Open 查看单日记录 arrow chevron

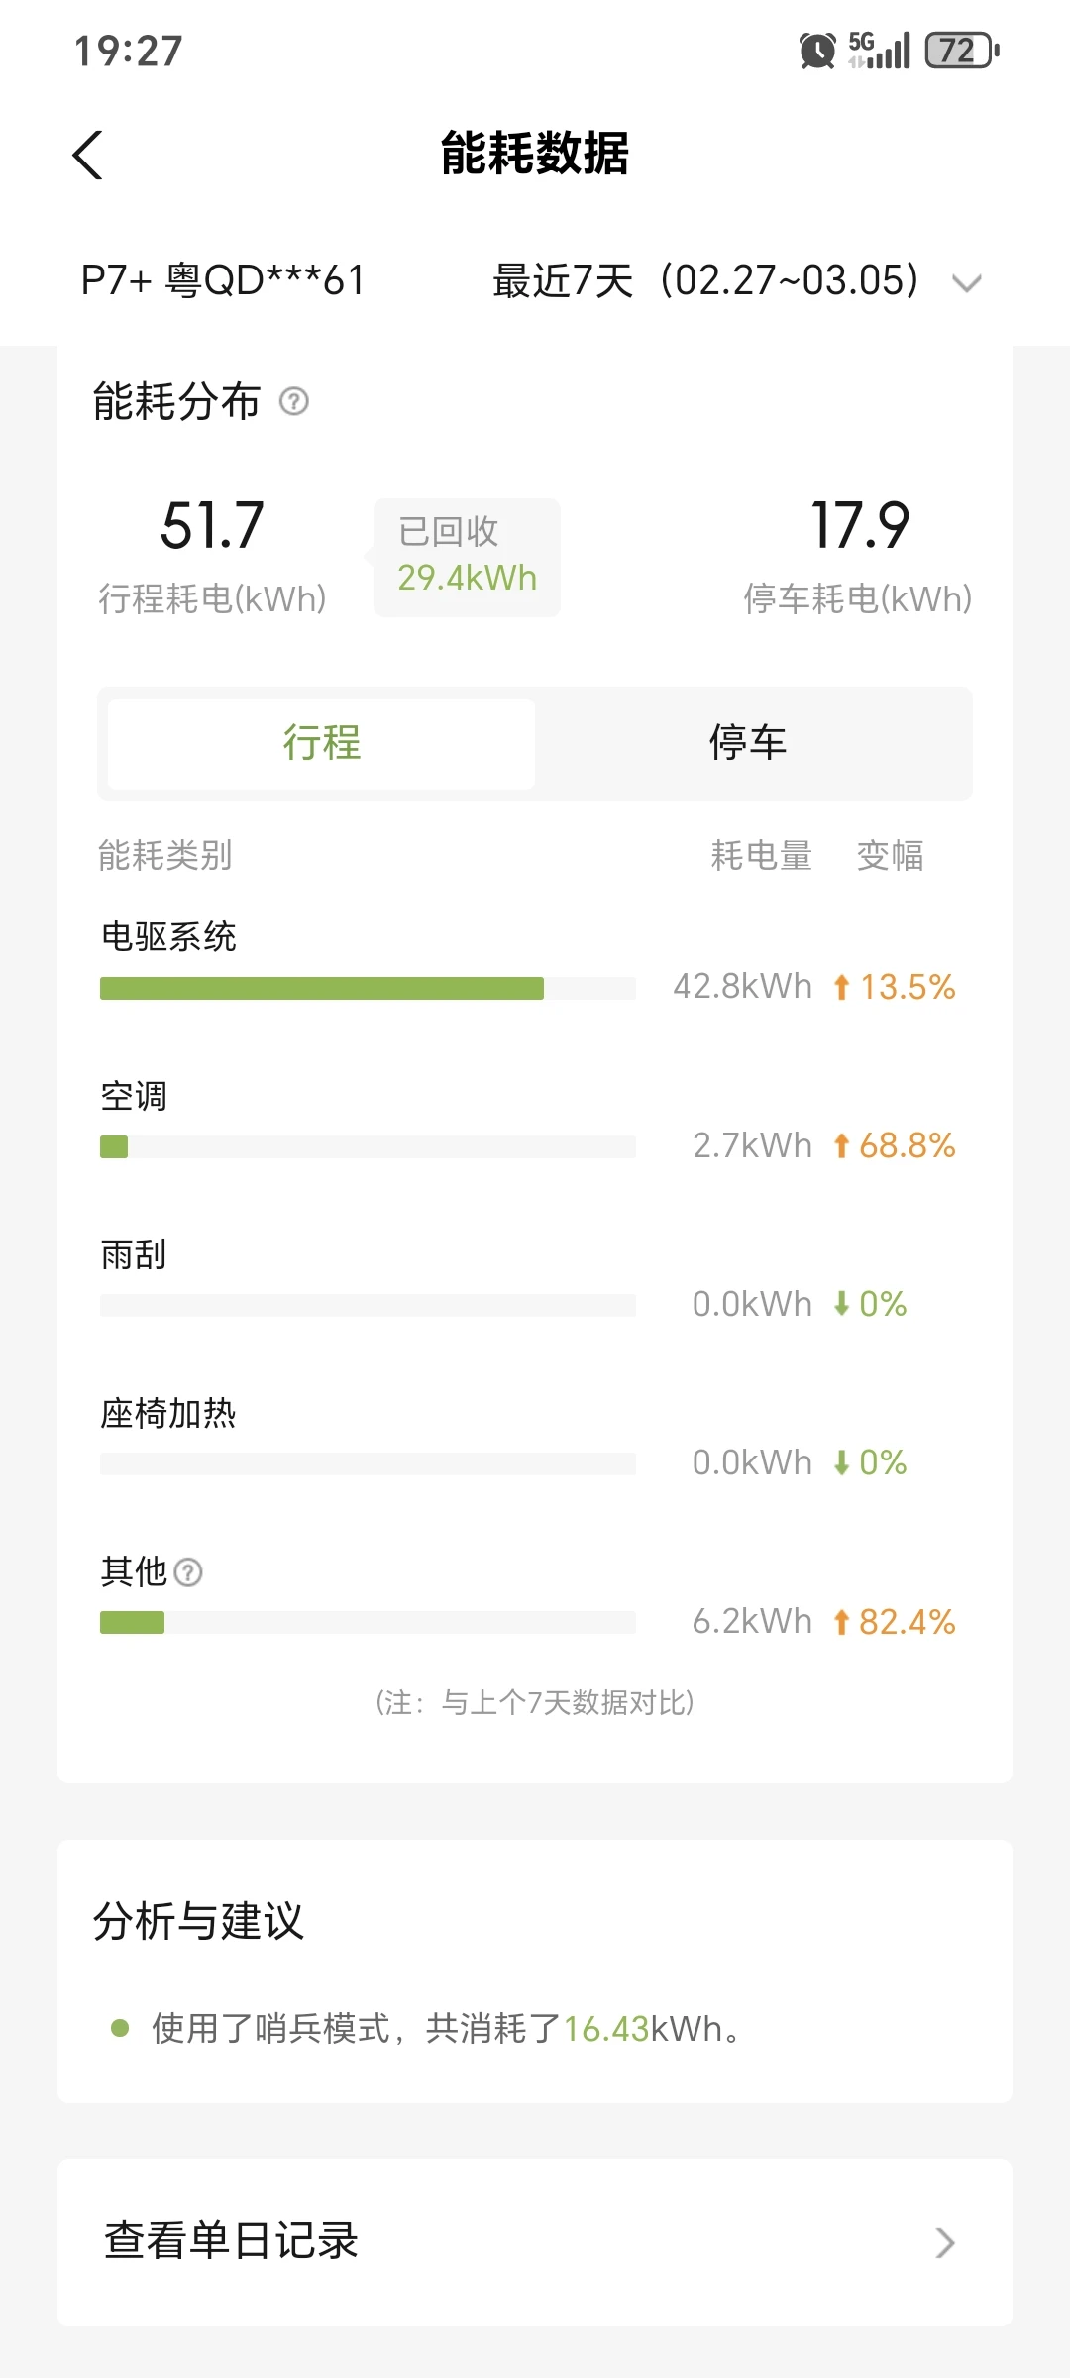(945, 2242)
